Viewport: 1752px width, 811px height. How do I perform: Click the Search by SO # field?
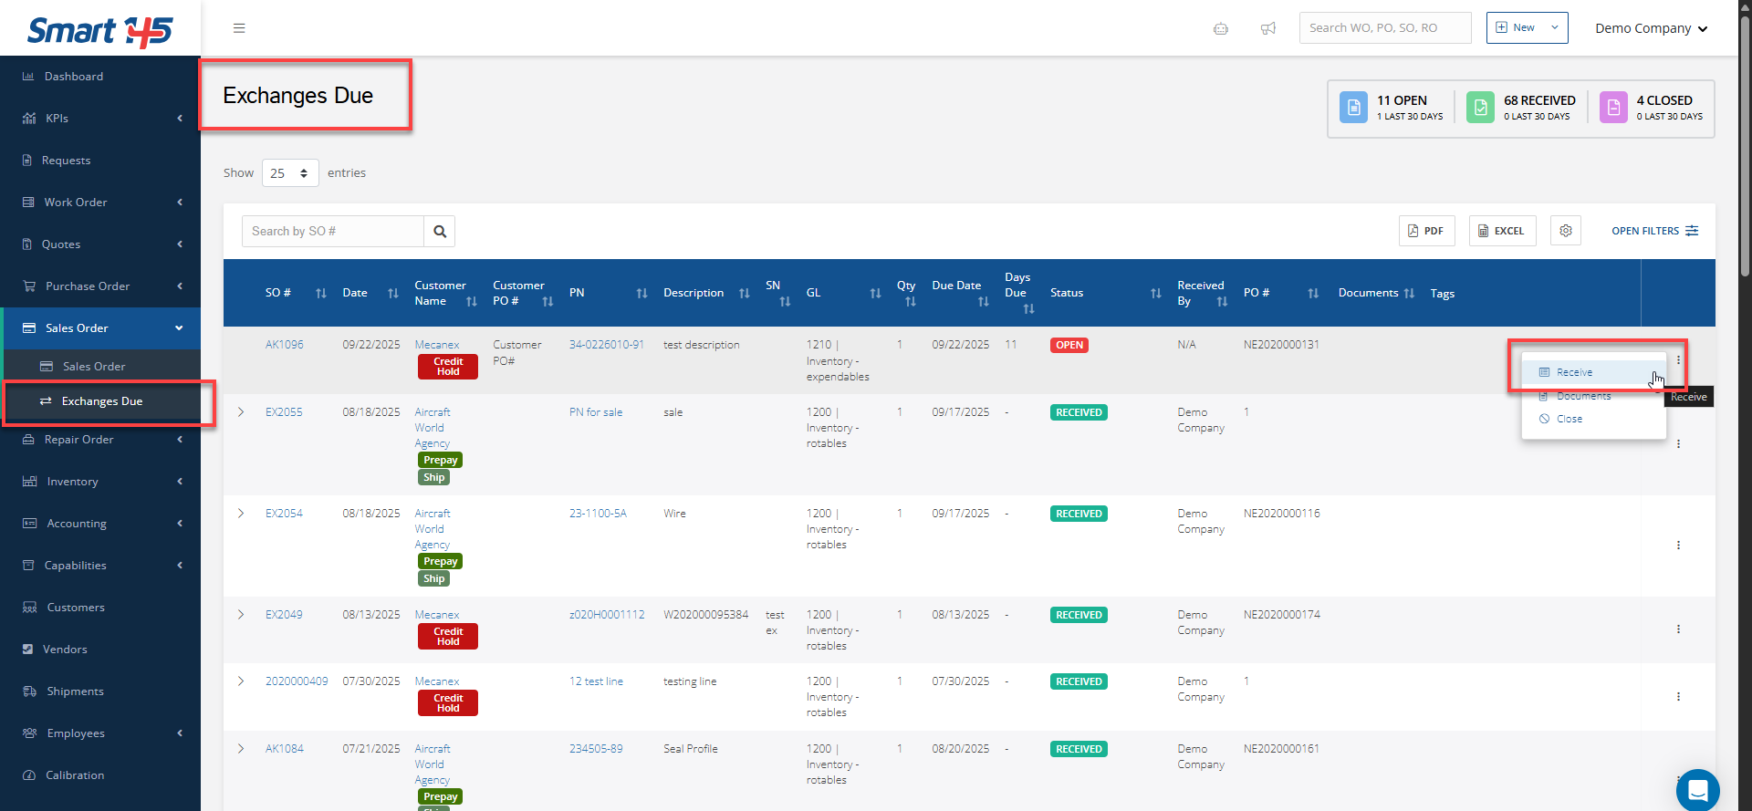[x=333, y=232]
